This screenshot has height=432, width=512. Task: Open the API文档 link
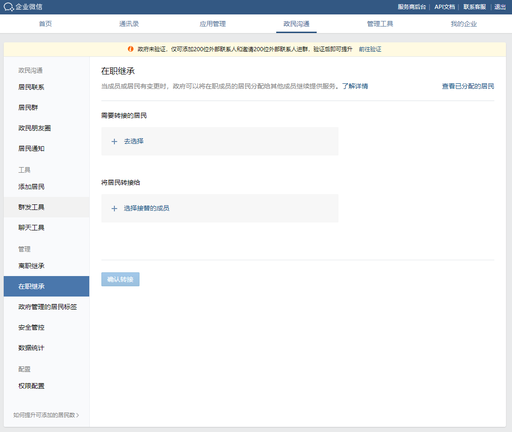[x=445, y=7]
